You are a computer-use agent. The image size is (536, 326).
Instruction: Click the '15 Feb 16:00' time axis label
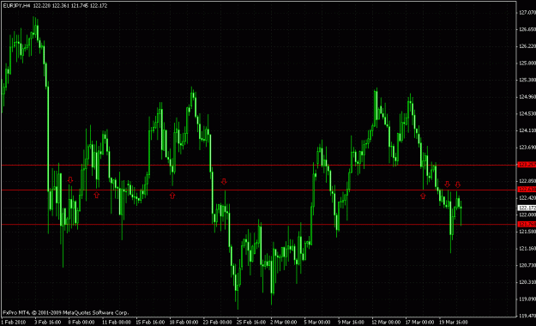150,322
